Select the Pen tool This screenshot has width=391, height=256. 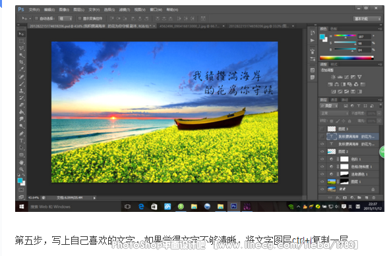[22, 134]
